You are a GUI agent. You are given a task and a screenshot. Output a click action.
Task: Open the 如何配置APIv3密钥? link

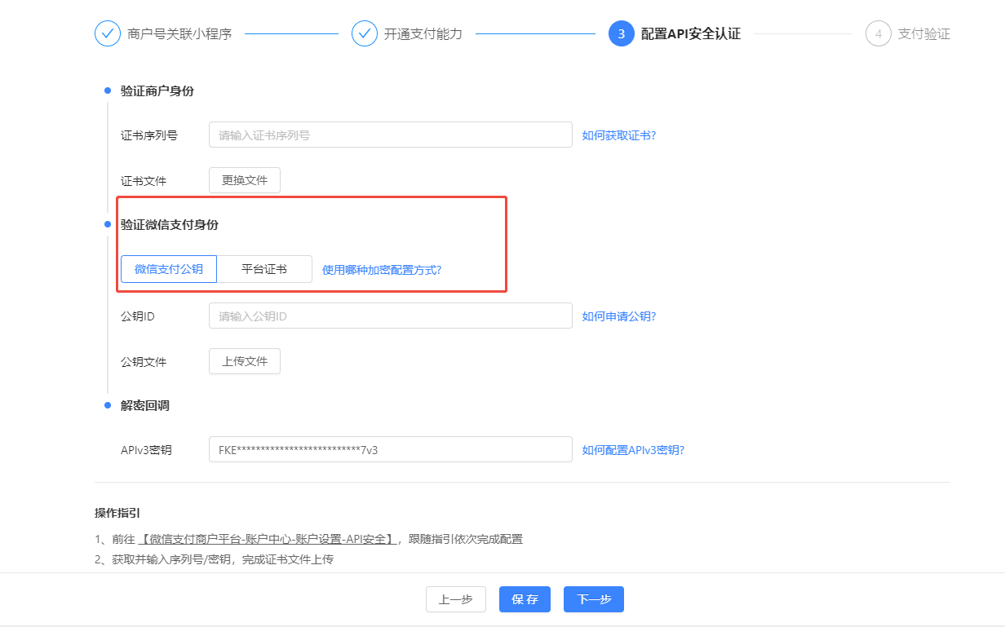pos(633,450)
